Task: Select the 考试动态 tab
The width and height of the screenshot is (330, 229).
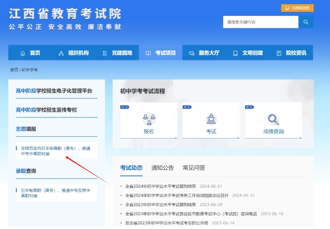Action: tap(131, 167)
